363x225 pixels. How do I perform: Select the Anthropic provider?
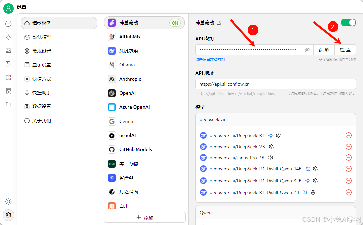[144, 79]
